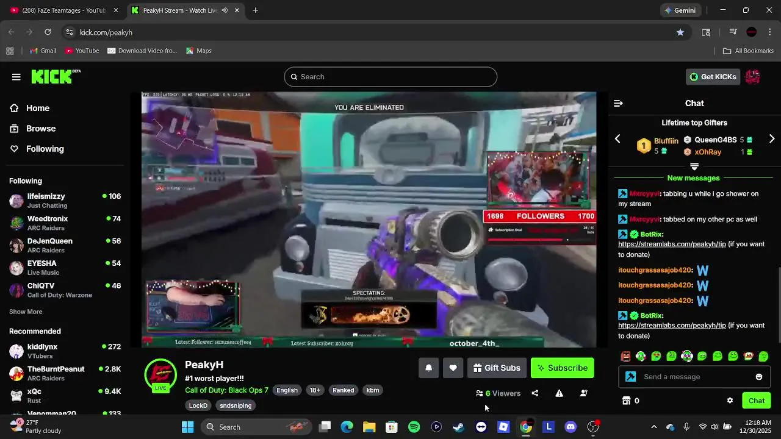
Task: Click the chat scrollbar
Action: point(779,305)
